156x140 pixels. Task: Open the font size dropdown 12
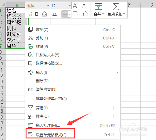(70, 6)
